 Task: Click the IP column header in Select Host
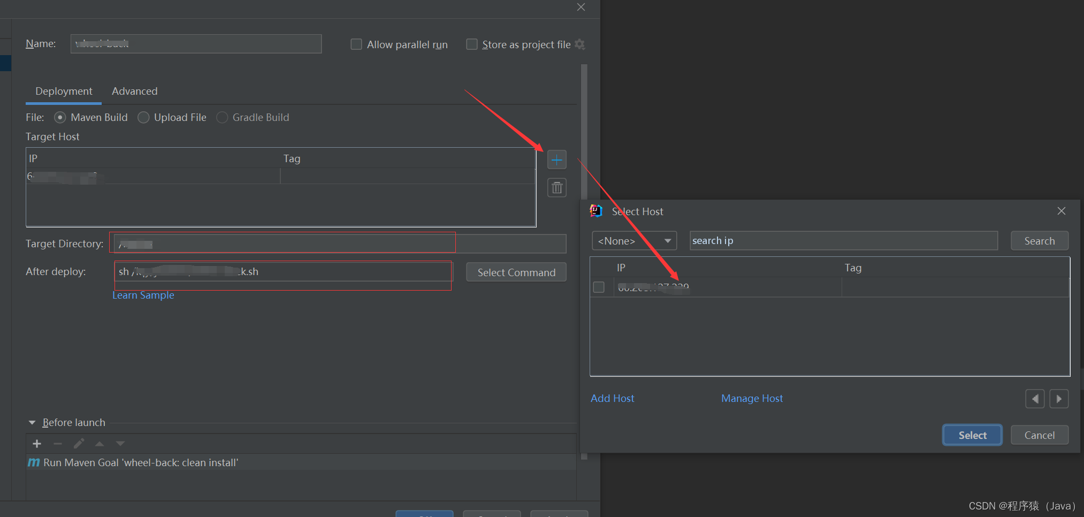[x=728, y=268]
